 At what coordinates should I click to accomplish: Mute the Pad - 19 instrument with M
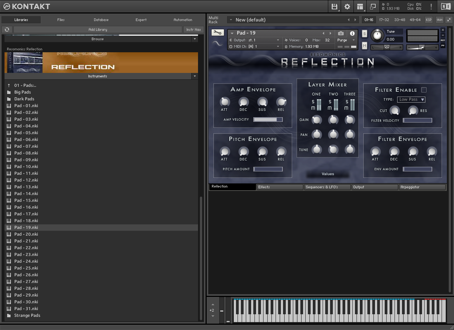[x=364, y=45]
